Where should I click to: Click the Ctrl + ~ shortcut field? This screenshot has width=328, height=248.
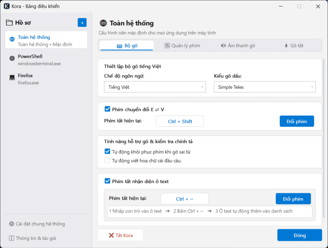(x=184, y=199)
